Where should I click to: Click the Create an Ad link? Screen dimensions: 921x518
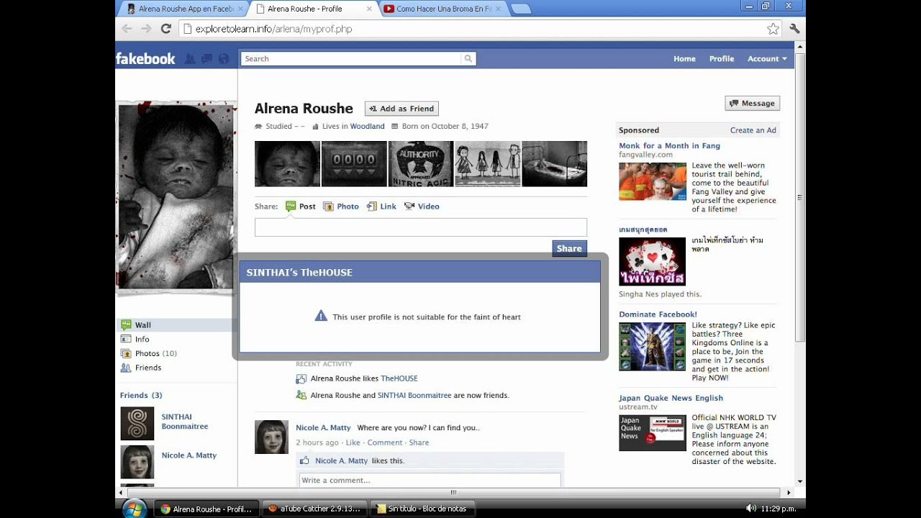click(753, 130)
